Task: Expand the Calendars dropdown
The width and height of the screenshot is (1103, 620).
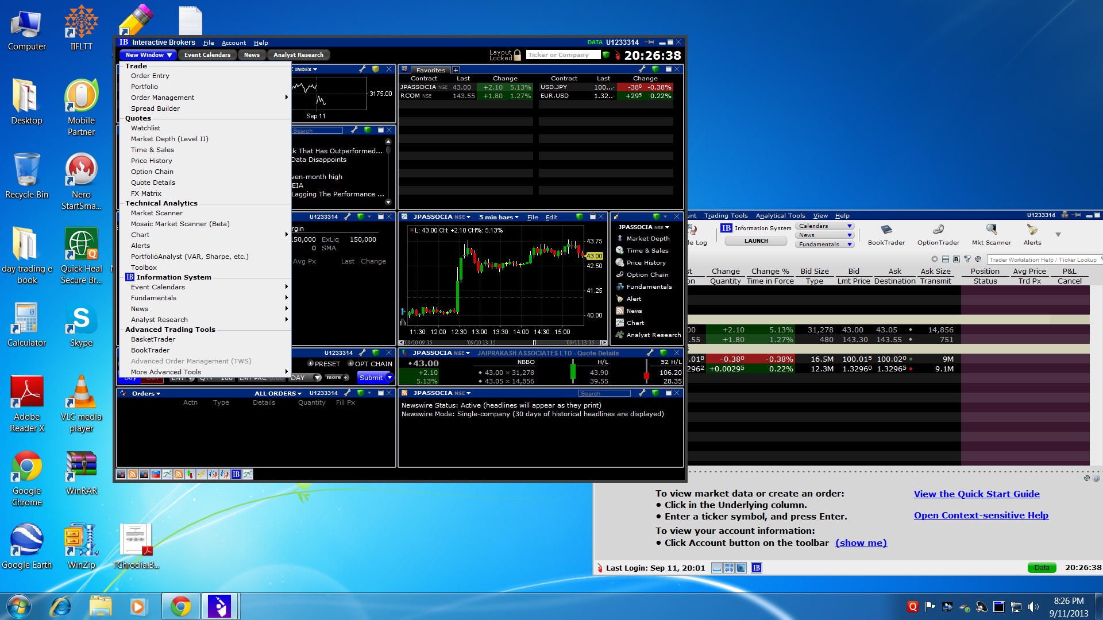Action: pos(825,226)
